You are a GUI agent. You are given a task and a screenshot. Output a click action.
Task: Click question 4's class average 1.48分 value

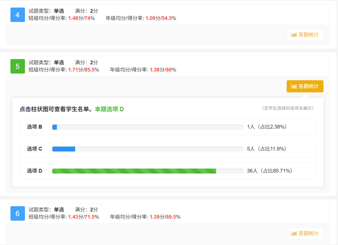click(75, 18)
